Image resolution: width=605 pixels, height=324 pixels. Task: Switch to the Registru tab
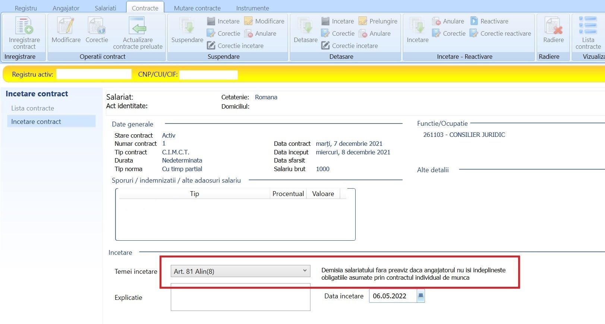tap(26, 8)
